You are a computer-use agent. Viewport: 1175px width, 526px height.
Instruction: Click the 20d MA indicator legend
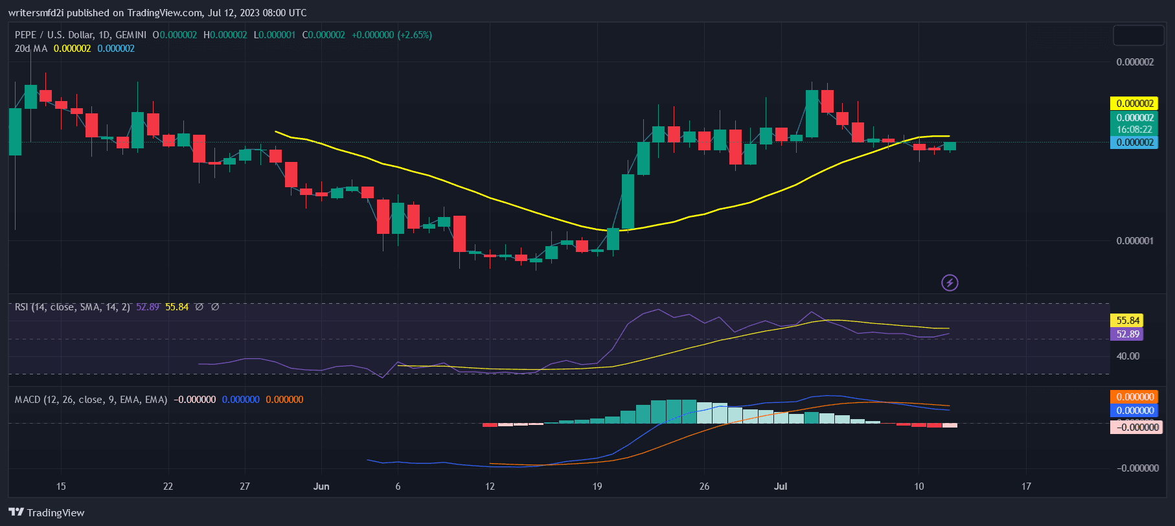(x=31, y=49)
